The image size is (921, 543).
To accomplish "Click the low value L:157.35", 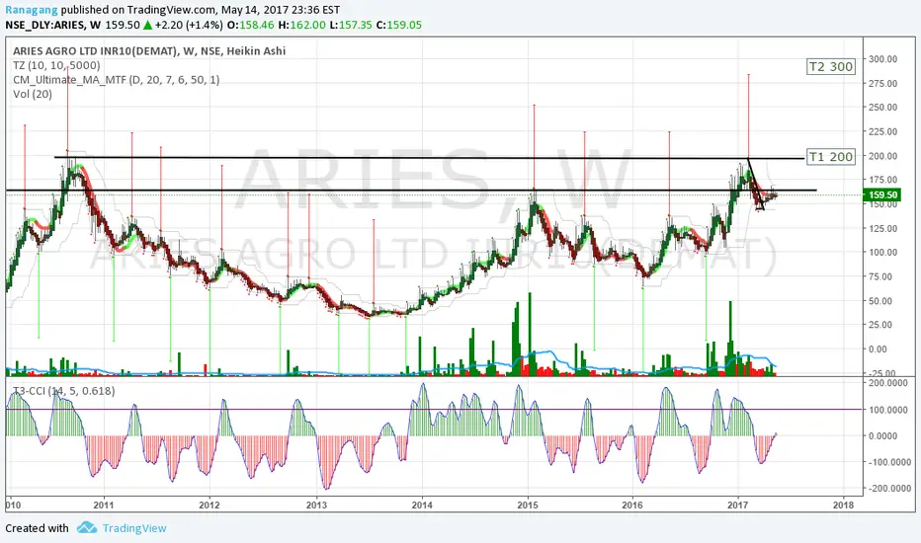I will pyautogui.click(x=351, y=26).
